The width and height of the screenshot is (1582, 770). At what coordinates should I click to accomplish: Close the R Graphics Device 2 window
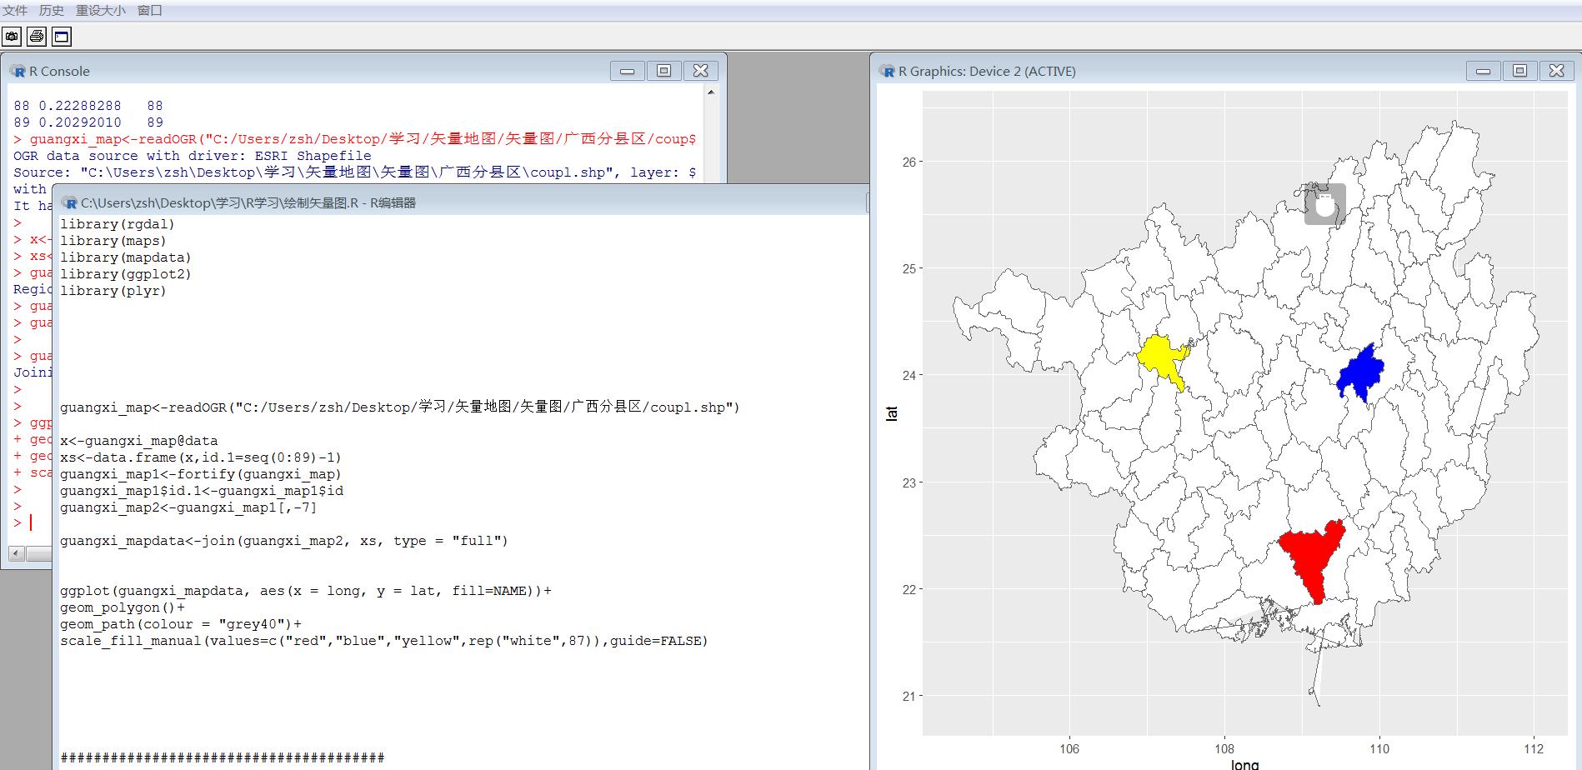(1556, 71)
